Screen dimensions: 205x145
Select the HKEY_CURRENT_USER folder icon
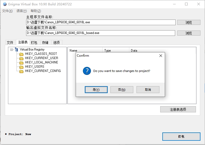coord(22,58)
